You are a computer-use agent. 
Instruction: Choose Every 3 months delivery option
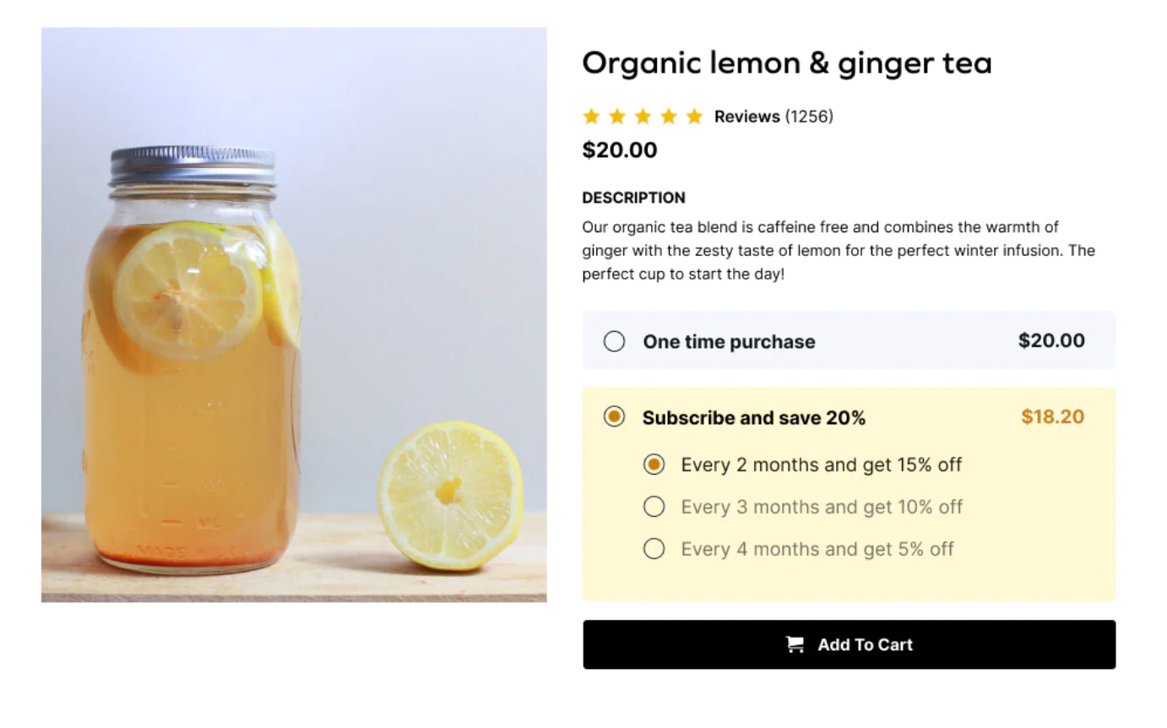point(654,507)
